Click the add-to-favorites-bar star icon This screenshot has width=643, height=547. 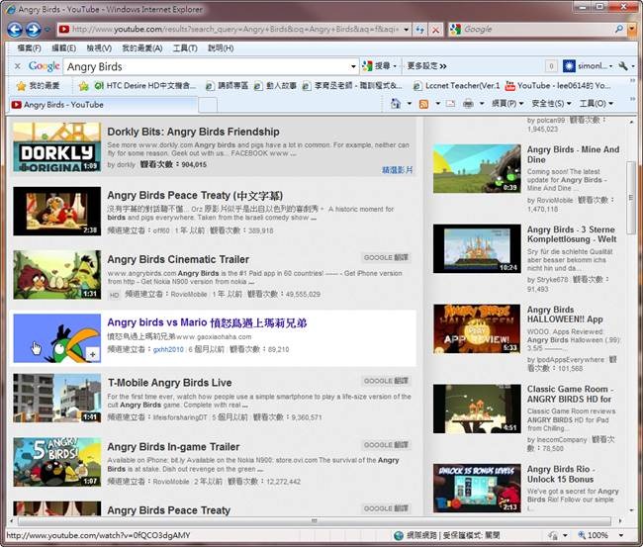tap(84, 86)
